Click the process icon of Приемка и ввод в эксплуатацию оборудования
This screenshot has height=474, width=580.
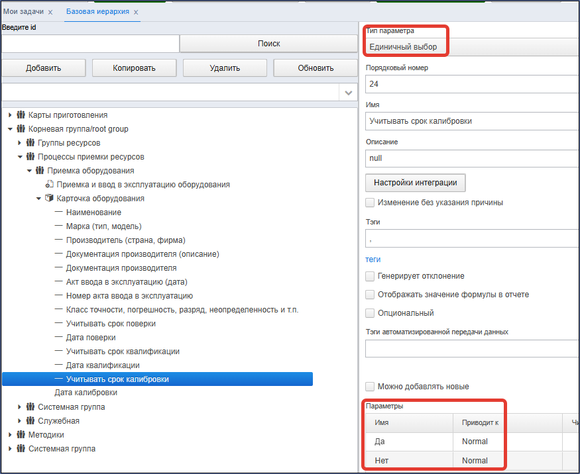[x=49, y=184]
